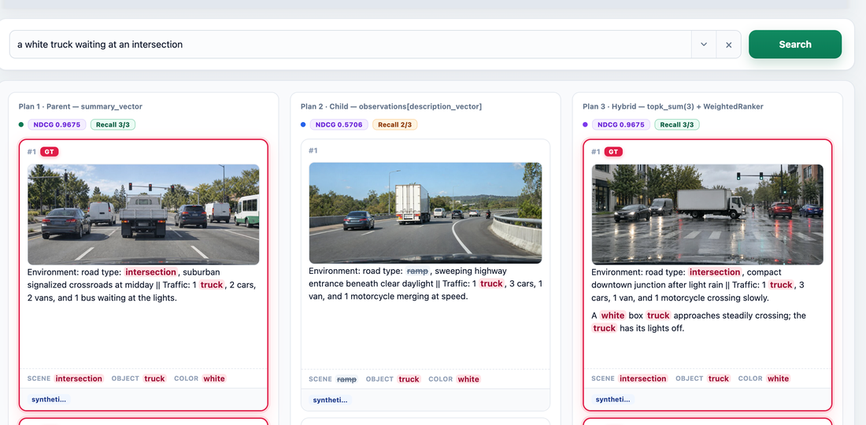This screenshot has width=866, height=425.
Task: Click Plan 3 COLOR white tag
Action: [x=778, y=379]
